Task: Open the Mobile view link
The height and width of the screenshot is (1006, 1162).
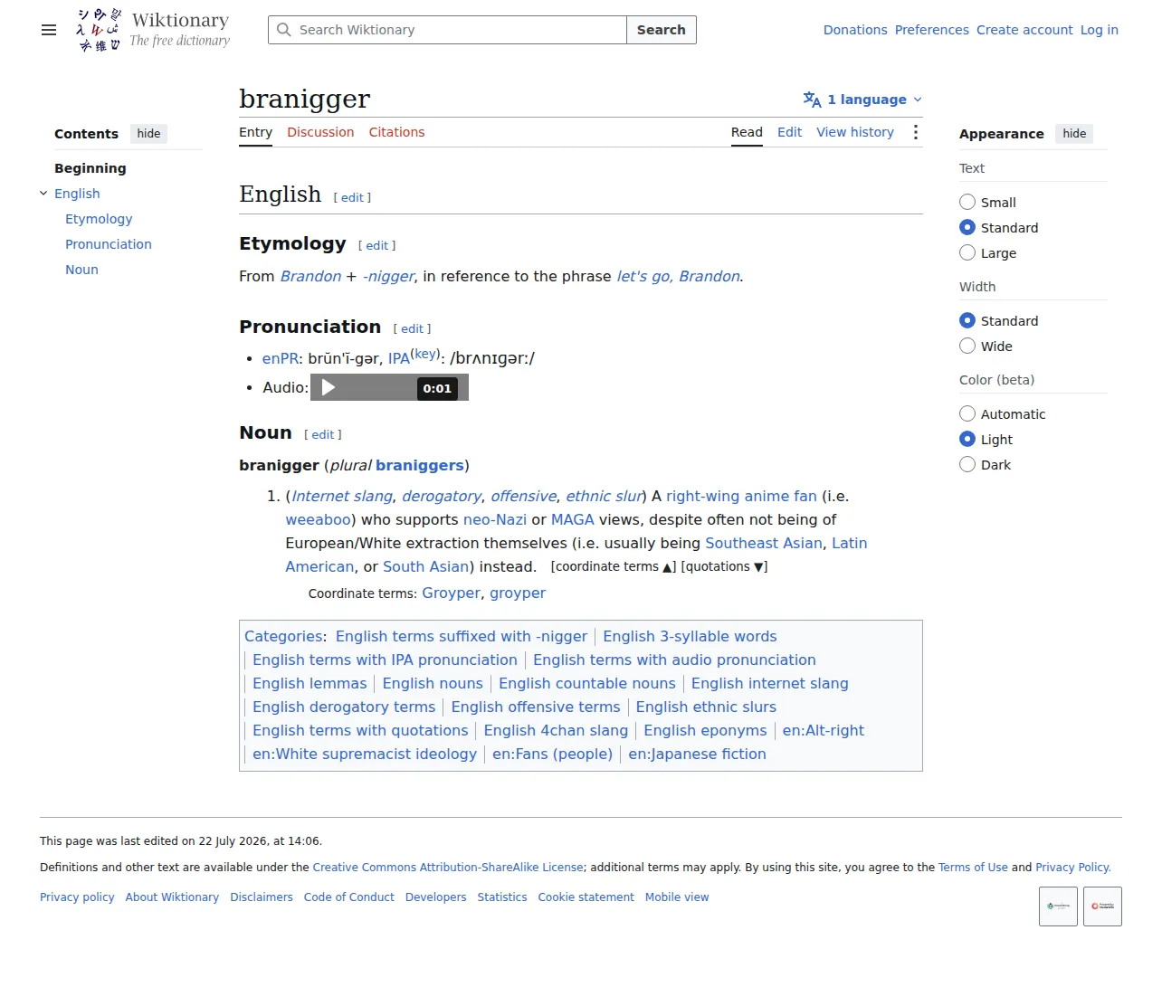Action: pyautogui.click(x=677, y=897)
